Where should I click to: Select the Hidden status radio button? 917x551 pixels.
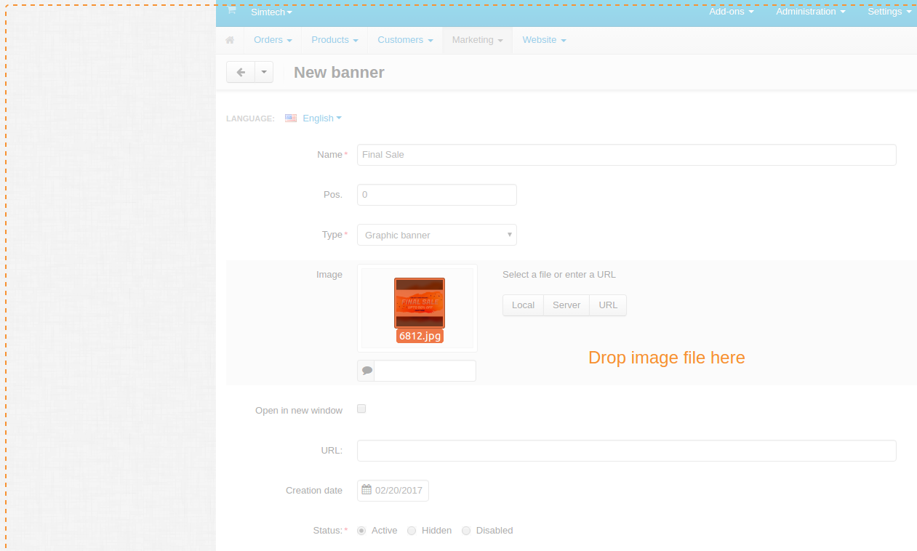tap(412, 531)
